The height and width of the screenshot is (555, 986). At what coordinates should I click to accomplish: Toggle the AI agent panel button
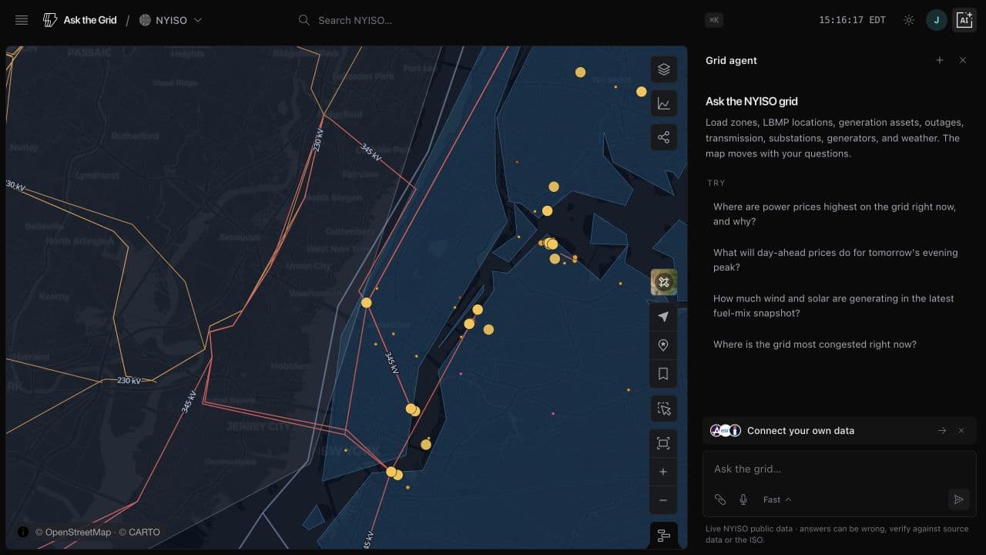pyautogui.click(x=964, y=20)
